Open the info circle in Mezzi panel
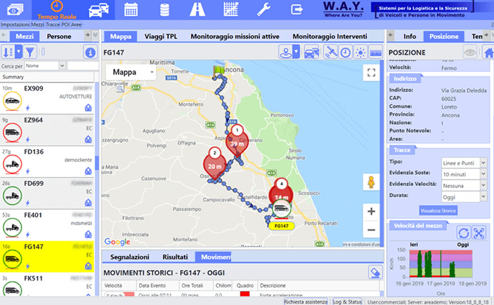494x305 pixels. point(90,52)
